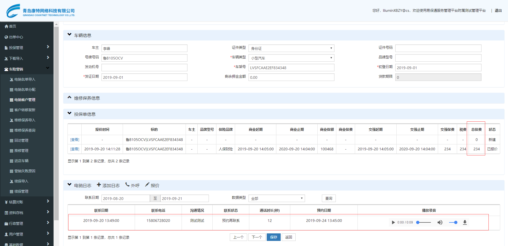The image size is (508, 246).
Task: Collapse the 投保单信息 section
Action: click(70, 114)
